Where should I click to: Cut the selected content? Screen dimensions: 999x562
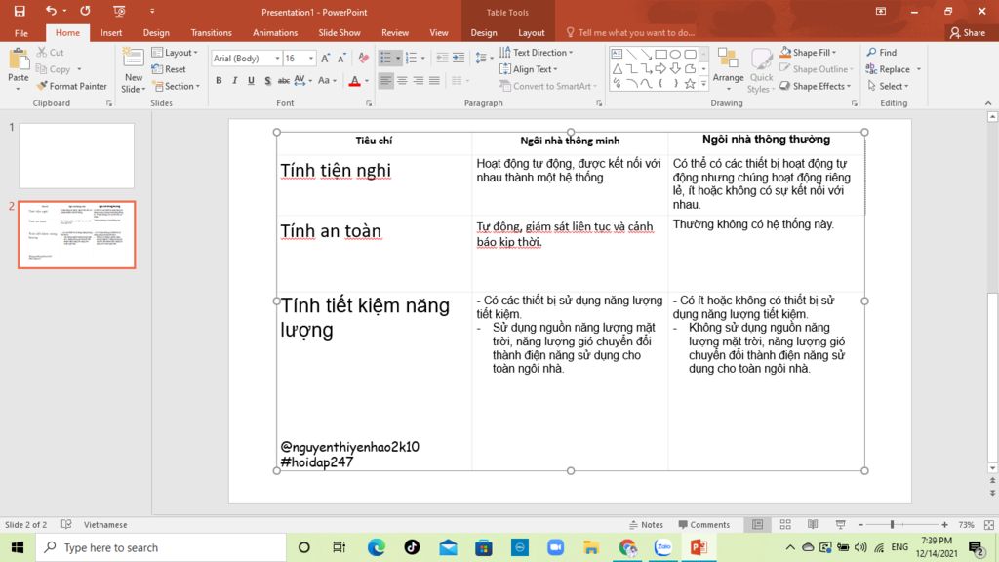[51, 53]
